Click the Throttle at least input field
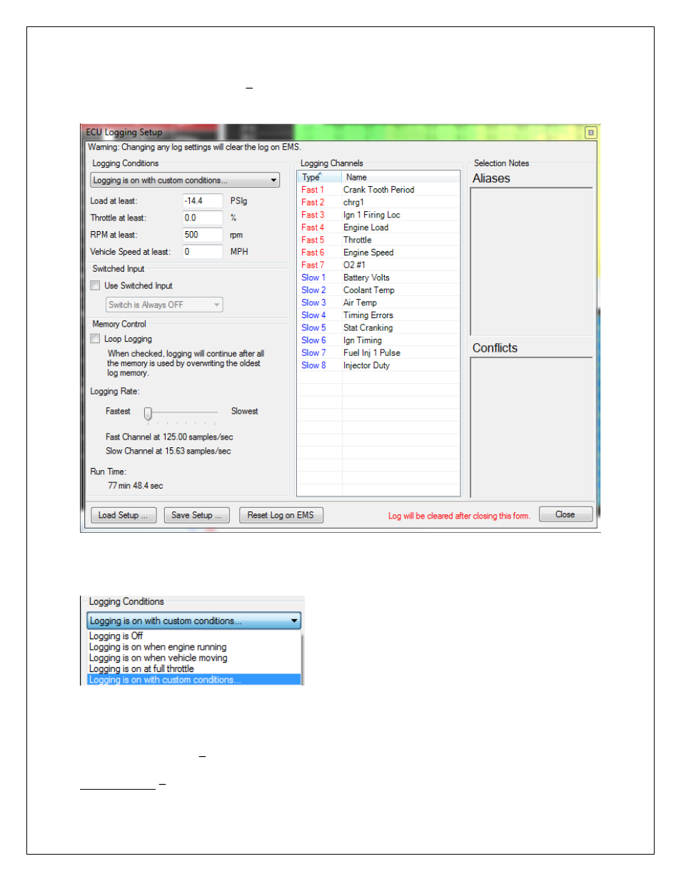 [x=203, y=218]
